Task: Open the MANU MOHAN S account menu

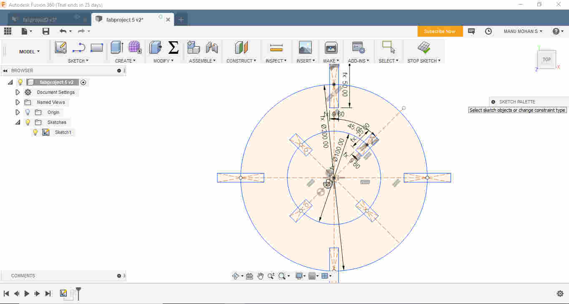Action: [x=523, y=31]
